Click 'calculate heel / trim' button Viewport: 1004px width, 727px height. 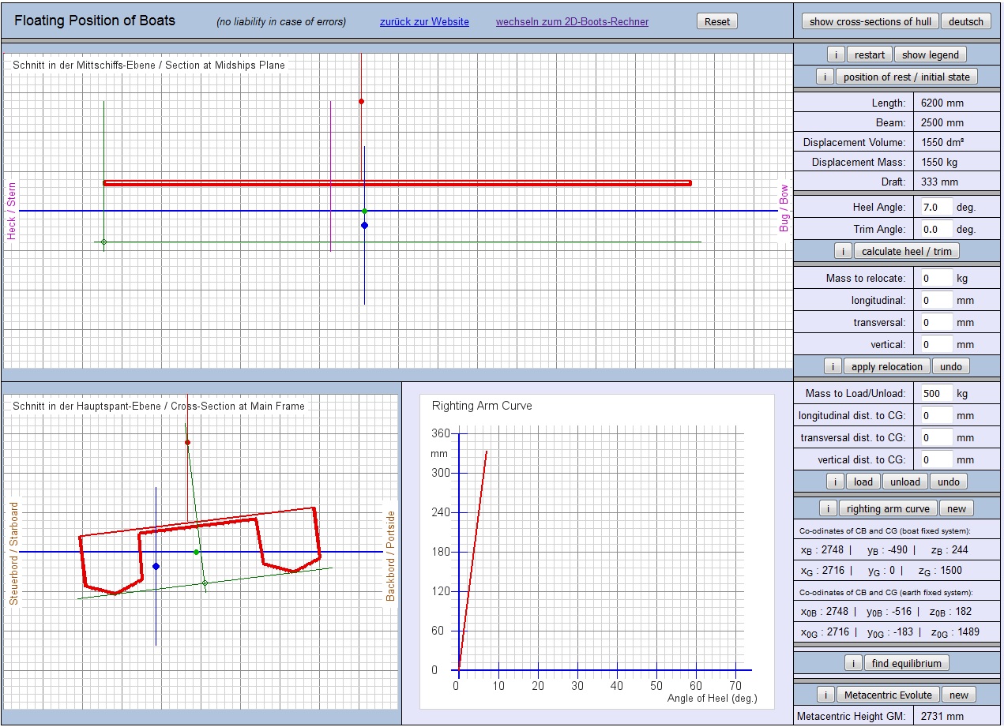(x=907, y=251)
